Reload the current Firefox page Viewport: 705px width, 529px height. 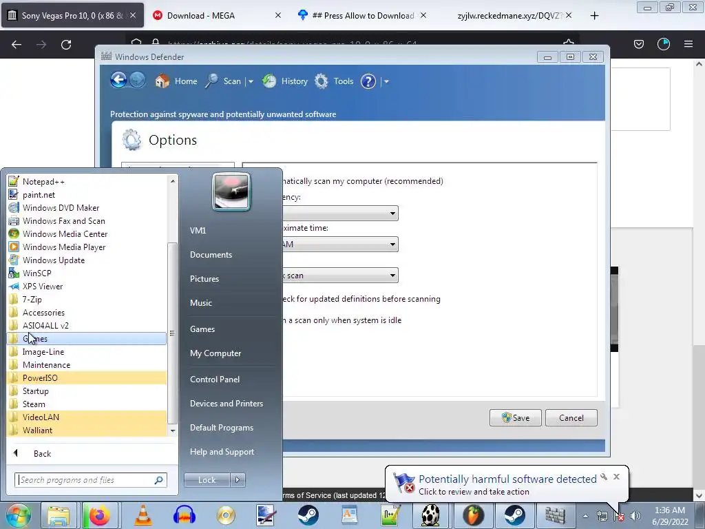coord(66,45)
